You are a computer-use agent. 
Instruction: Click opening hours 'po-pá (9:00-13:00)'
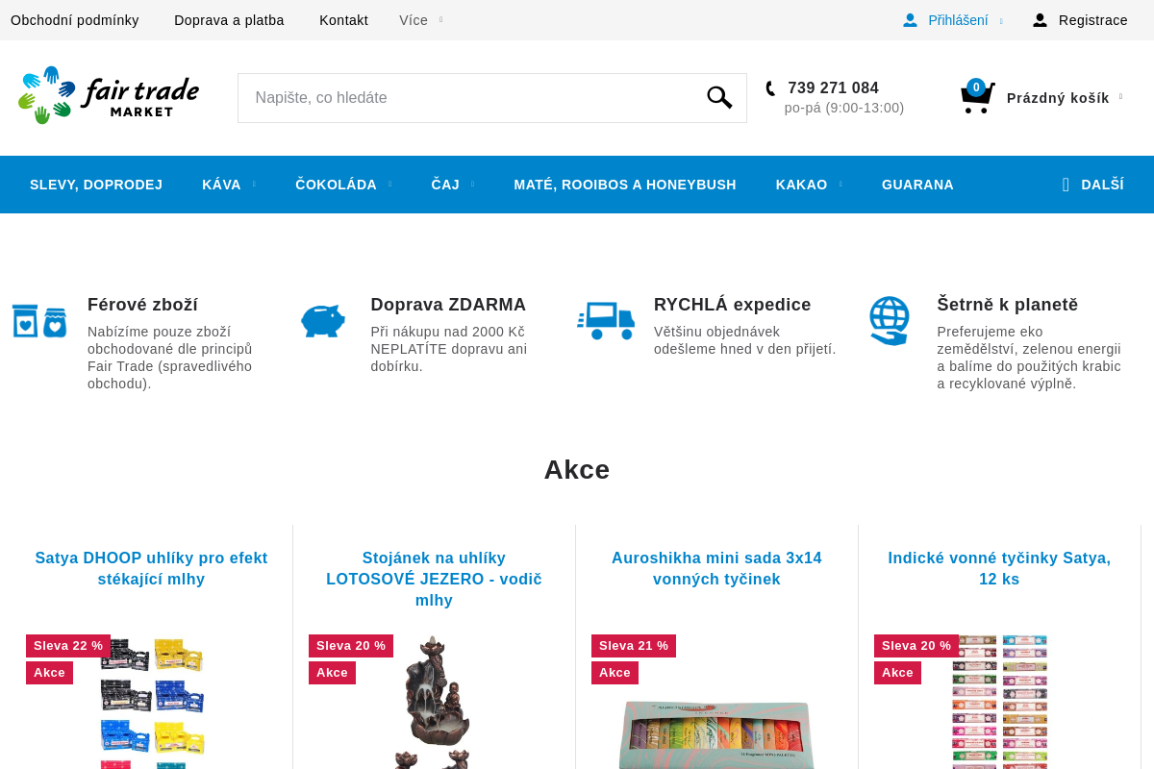[x=844, y=108]
